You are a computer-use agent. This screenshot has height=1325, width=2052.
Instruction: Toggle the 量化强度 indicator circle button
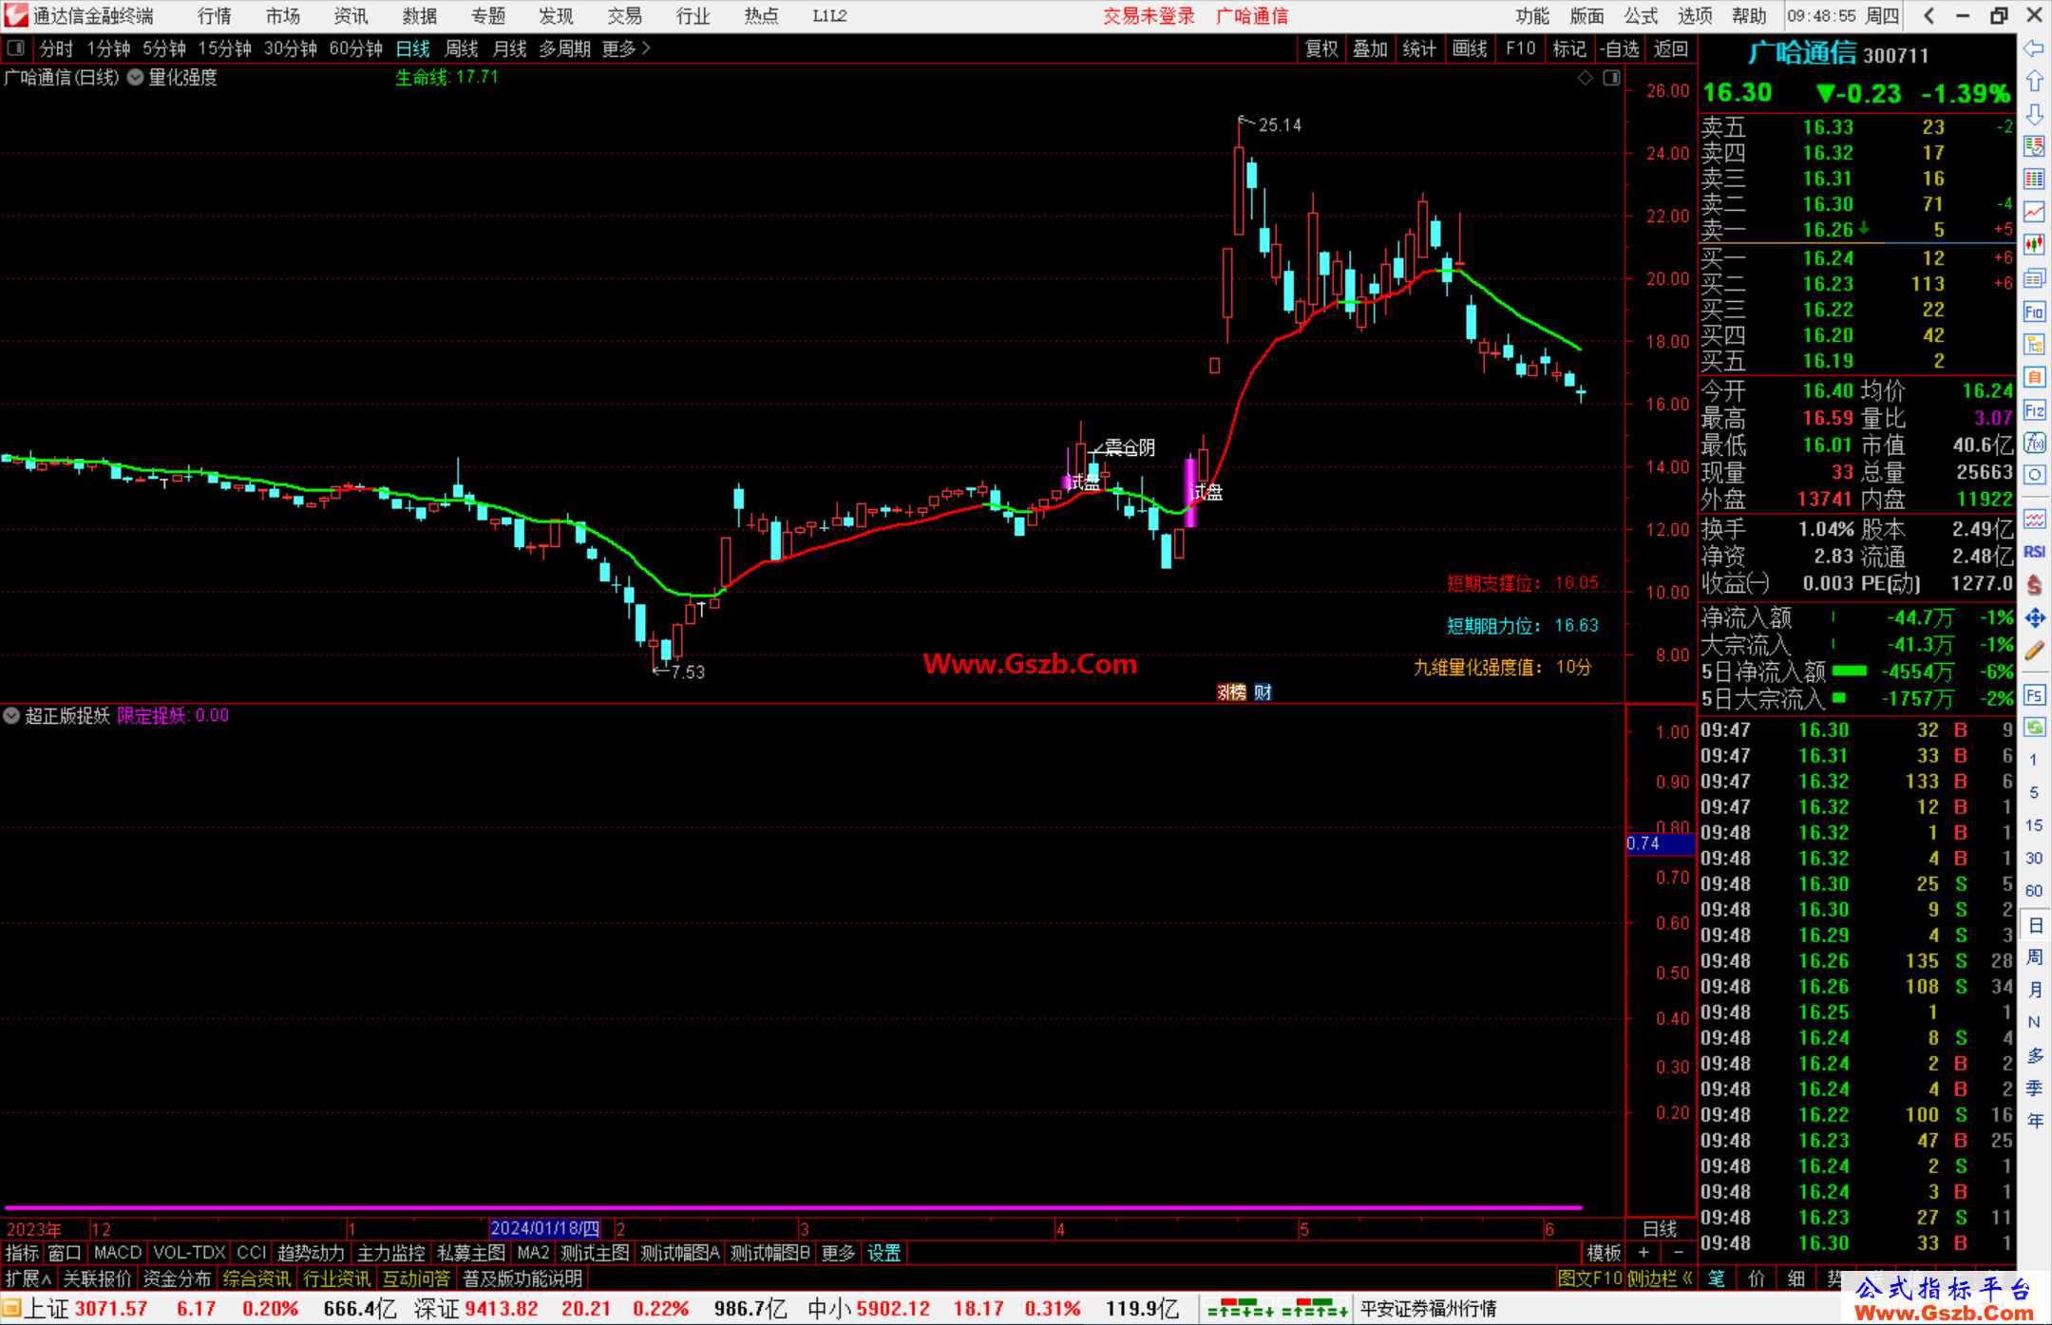[x=136, y=78]
